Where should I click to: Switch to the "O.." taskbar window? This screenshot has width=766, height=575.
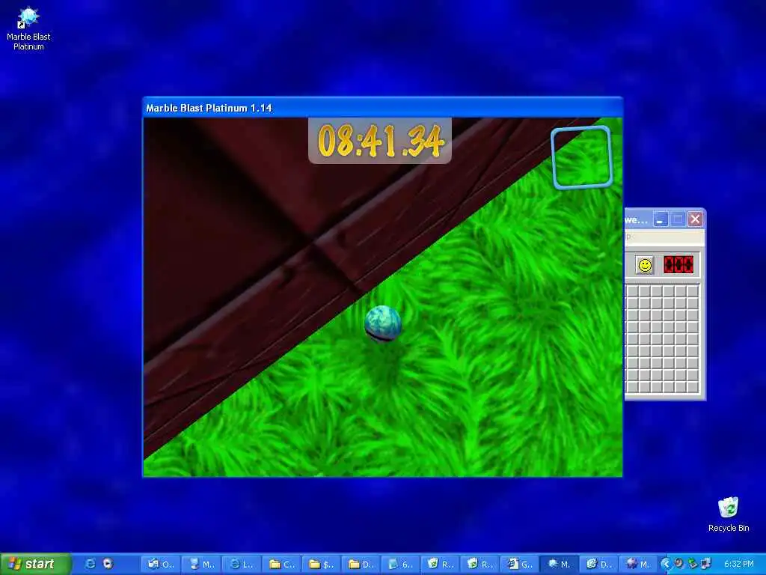[161, 565]
